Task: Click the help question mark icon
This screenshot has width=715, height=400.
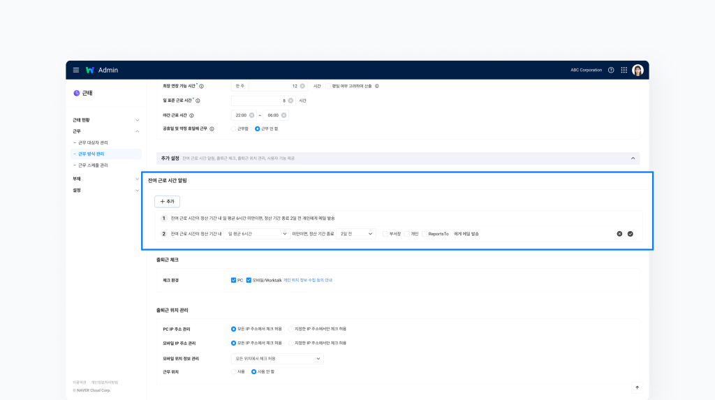Action: coord(611,70)
